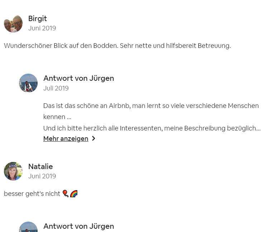Click Birgit's review about the Bodden view
The width and height of the screenshot is (269, 232).
[117, 46]
